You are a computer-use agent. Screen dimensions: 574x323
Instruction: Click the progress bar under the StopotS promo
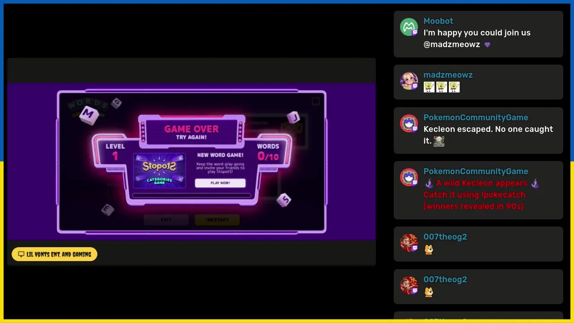pyautogui.click(x=191, y=196)
